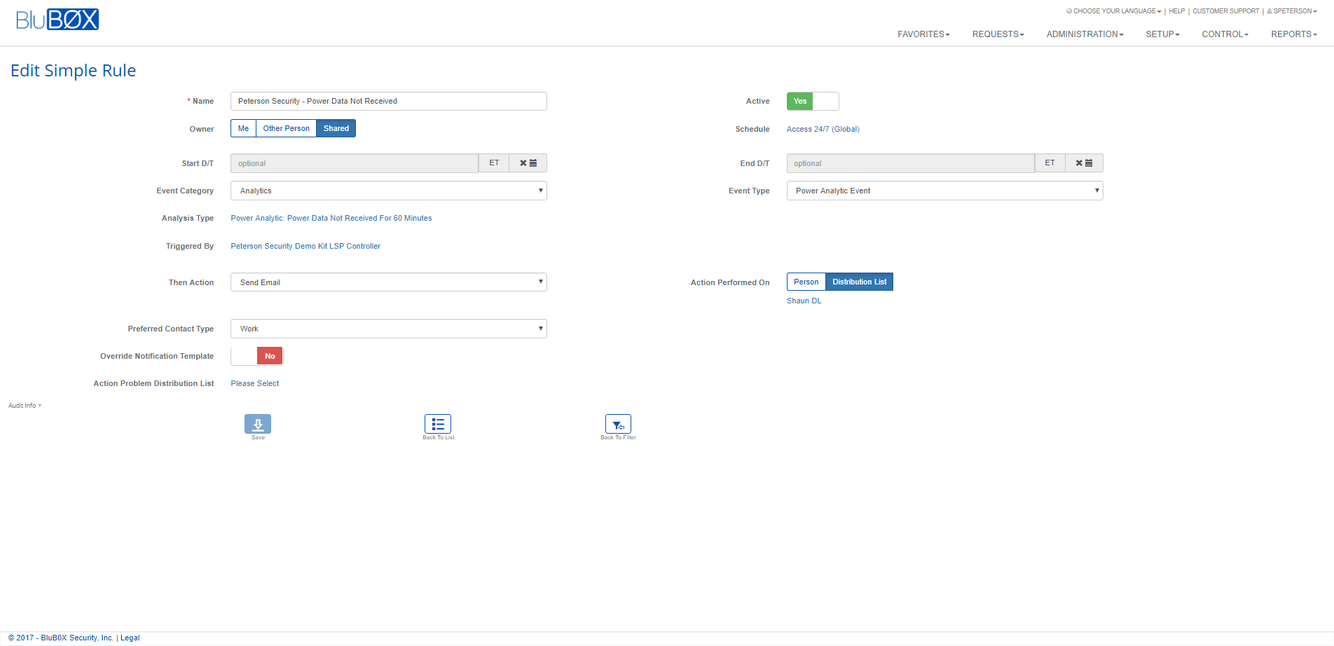The height and width of the screenshot is (646, 1334).
Task: Open the Administration menu
Action: click(x=1085, y=34)
